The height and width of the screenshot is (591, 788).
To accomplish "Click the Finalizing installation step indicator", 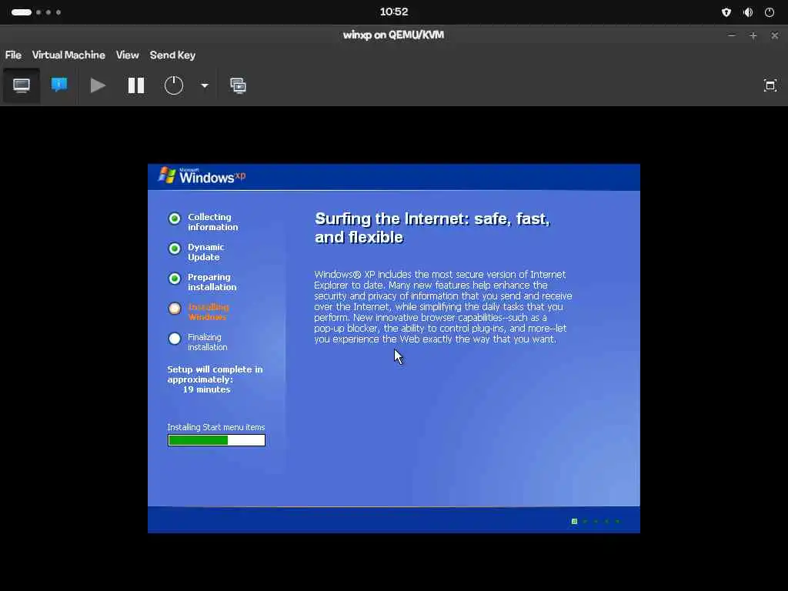I will [175, 339].
